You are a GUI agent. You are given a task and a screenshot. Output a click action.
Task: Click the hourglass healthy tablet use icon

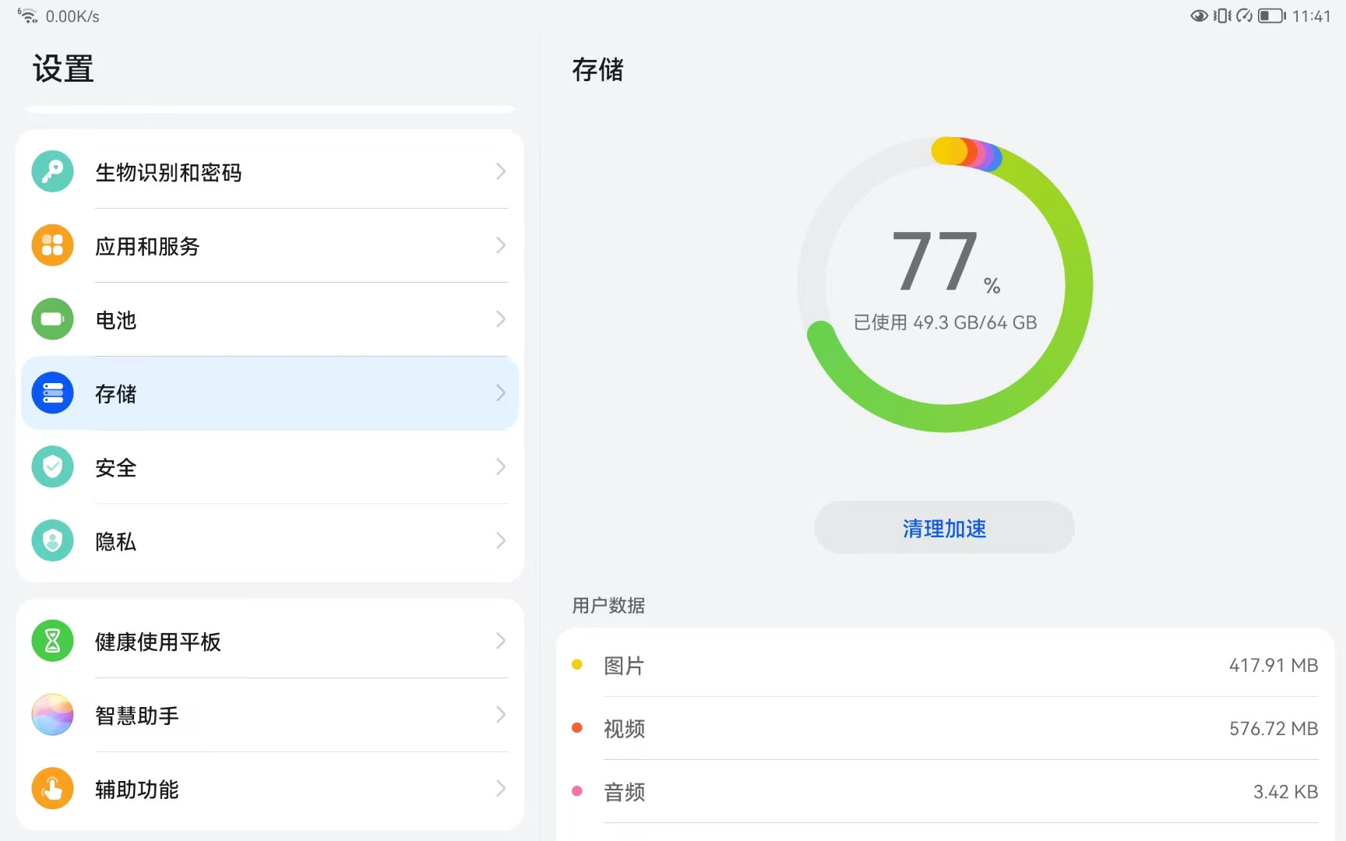point(52,641)
